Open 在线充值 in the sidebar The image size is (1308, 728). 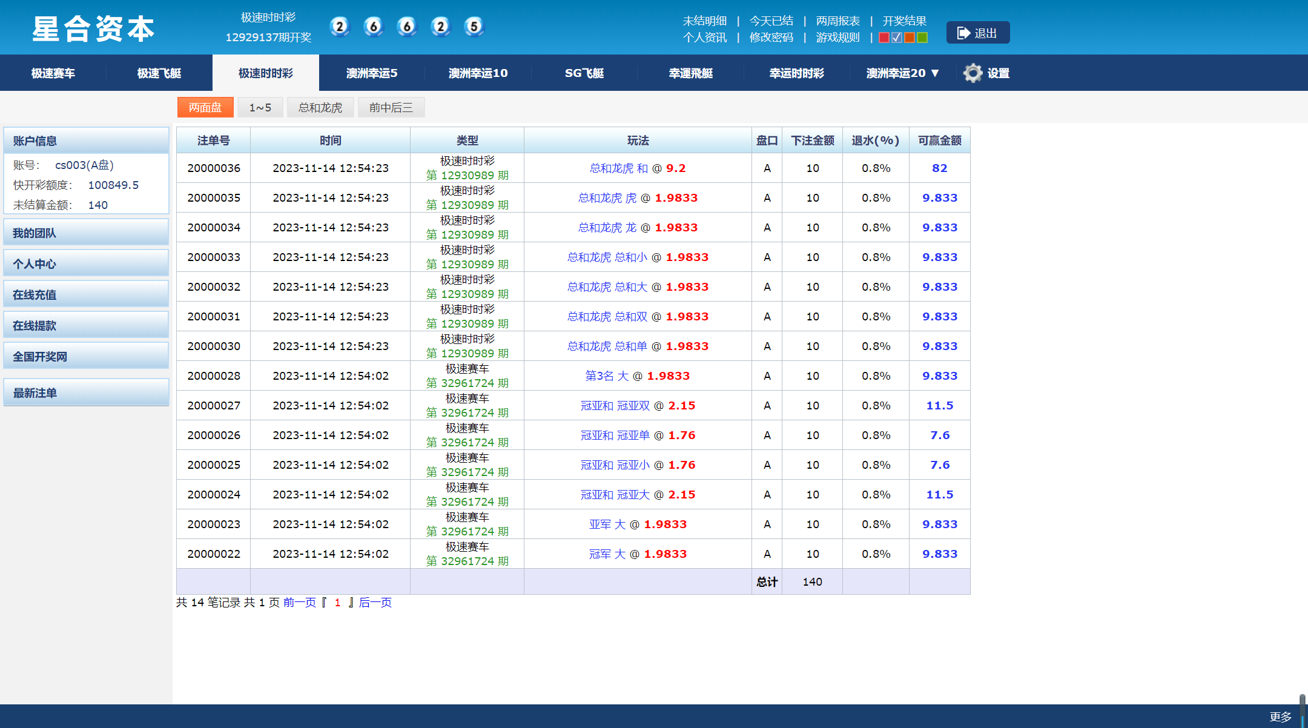(86, 294)
